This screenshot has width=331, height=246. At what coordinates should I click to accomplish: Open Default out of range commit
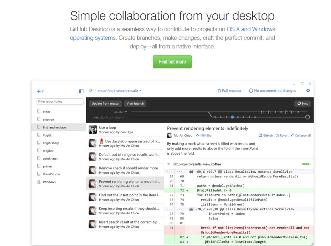point(125,157)
